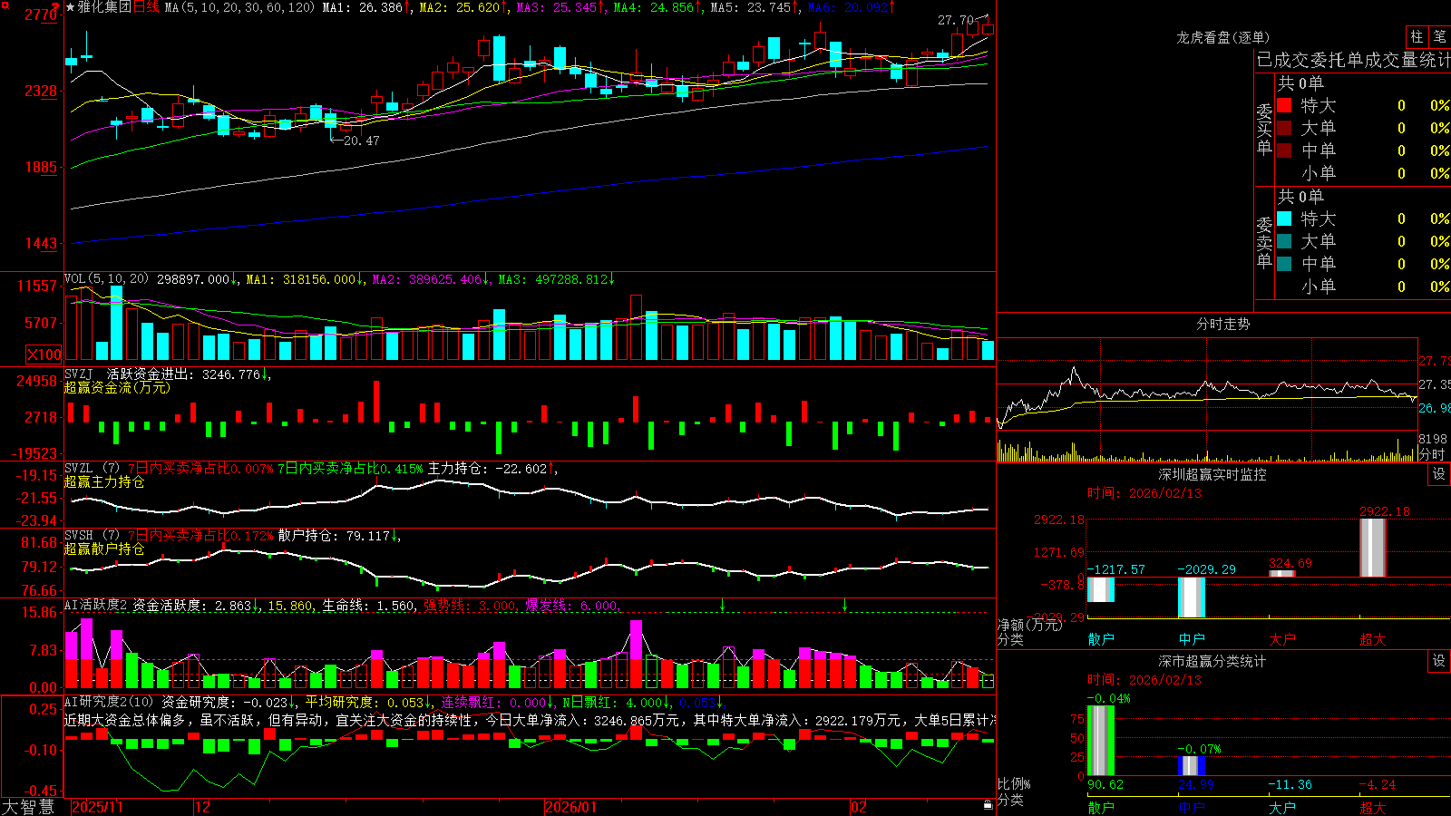Click the 分时走势 panel title

1222,324
